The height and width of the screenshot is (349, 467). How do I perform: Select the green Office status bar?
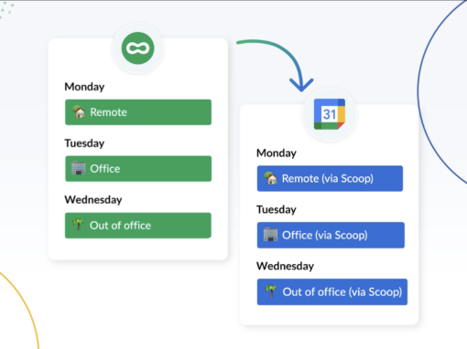[138, 169]
